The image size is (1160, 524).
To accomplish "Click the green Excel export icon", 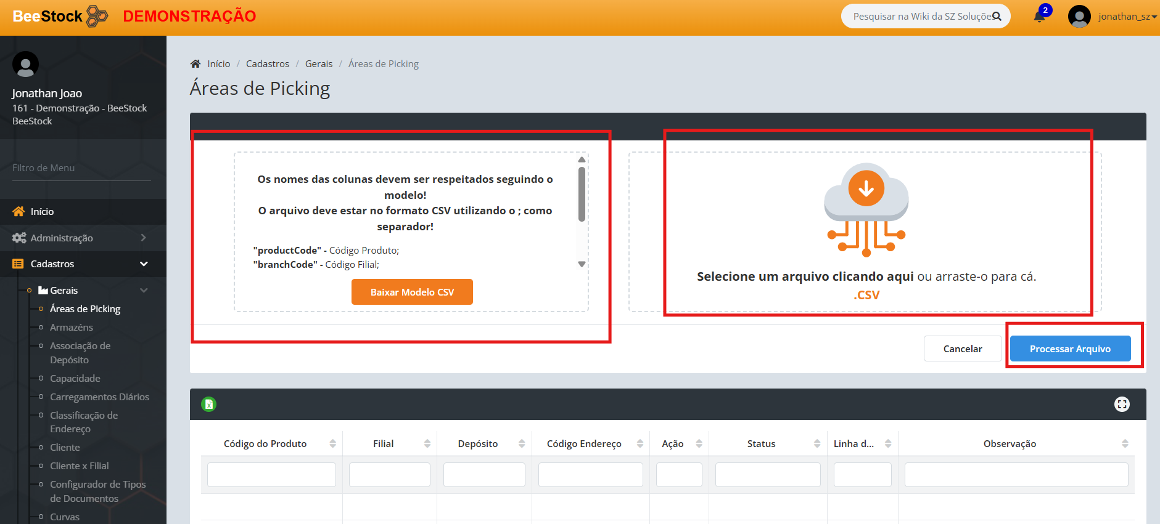I will pos(208,405).
